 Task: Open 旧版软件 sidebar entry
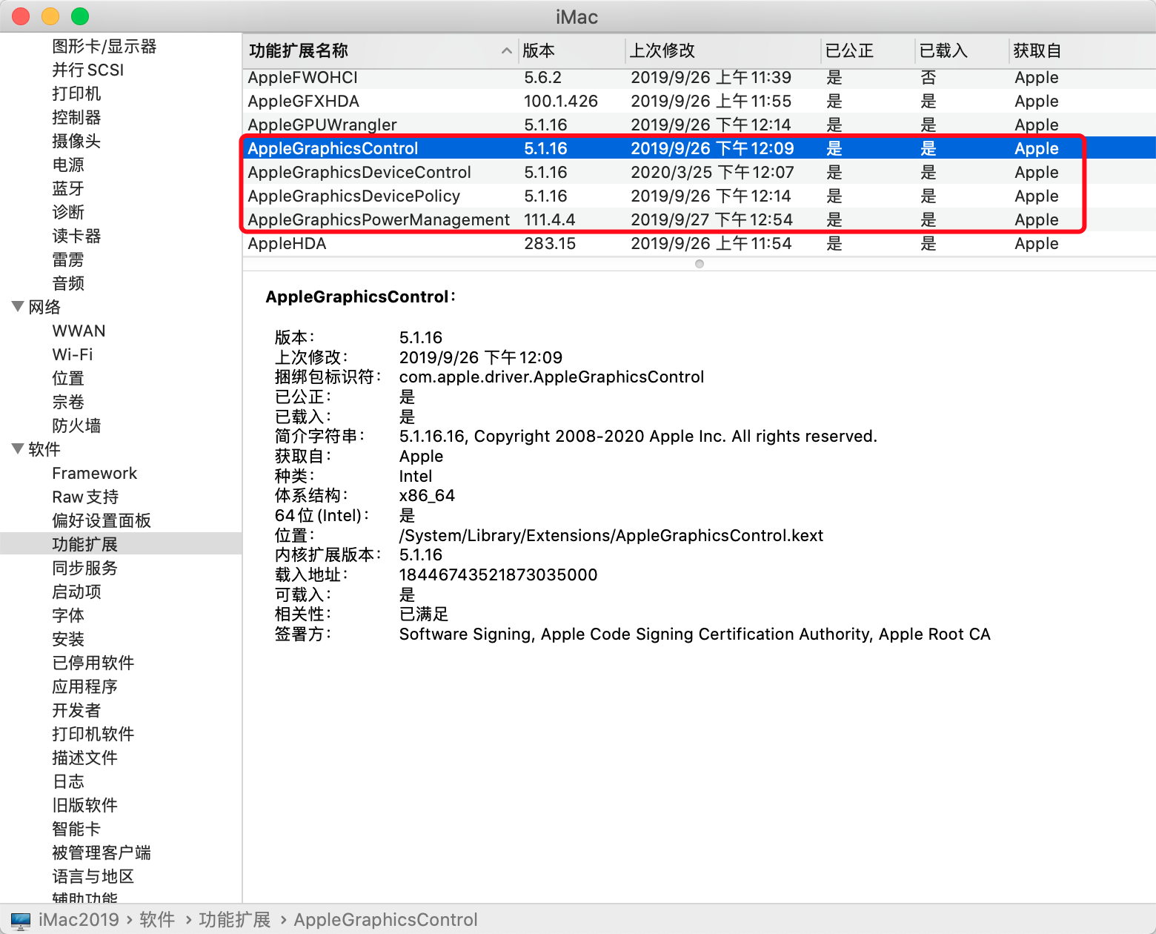coord(84,805)
